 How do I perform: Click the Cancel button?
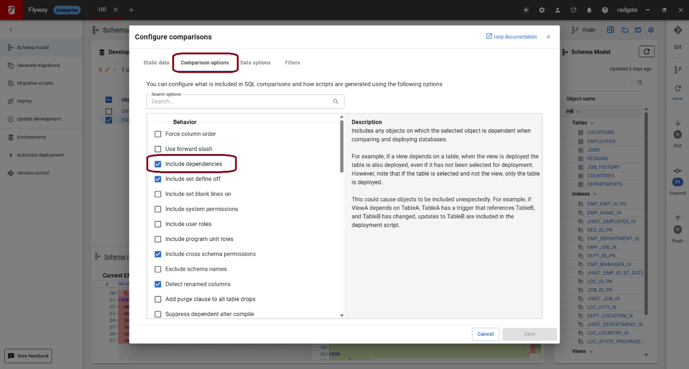[x=485, y=334]
